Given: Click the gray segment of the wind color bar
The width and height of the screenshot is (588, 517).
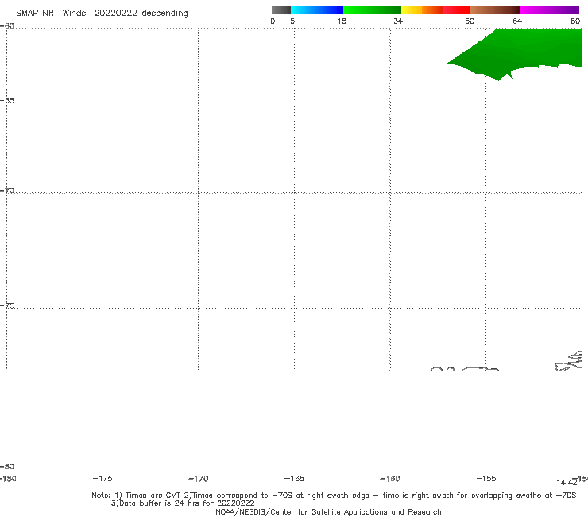Looking at the screenshot, I should point(280,10).
